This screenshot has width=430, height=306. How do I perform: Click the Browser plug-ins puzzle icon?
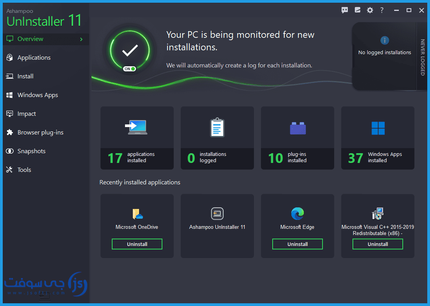coord(10,132)
